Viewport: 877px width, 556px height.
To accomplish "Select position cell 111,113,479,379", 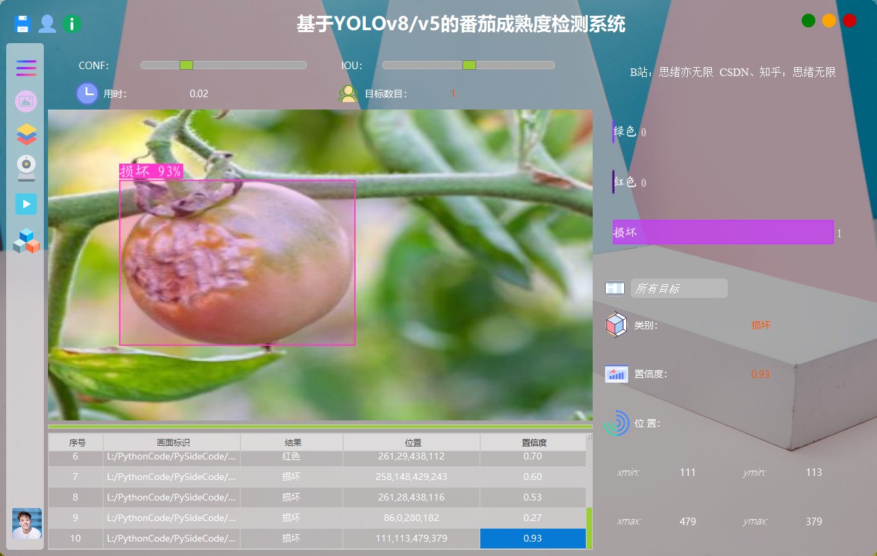I will 412,538.
